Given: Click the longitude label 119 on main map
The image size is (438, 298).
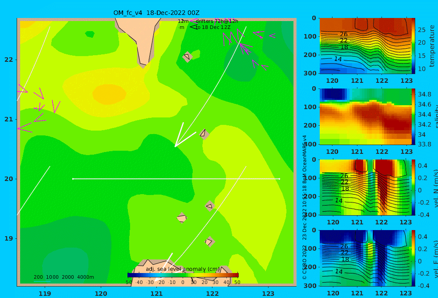Looking at the screenshot, I should pos(45,294).
